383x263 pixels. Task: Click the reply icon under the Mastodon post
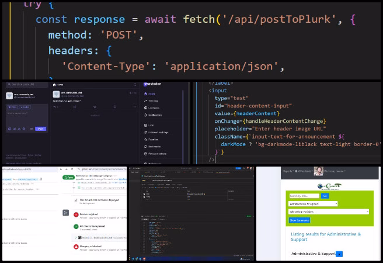(x=55, y=107)
